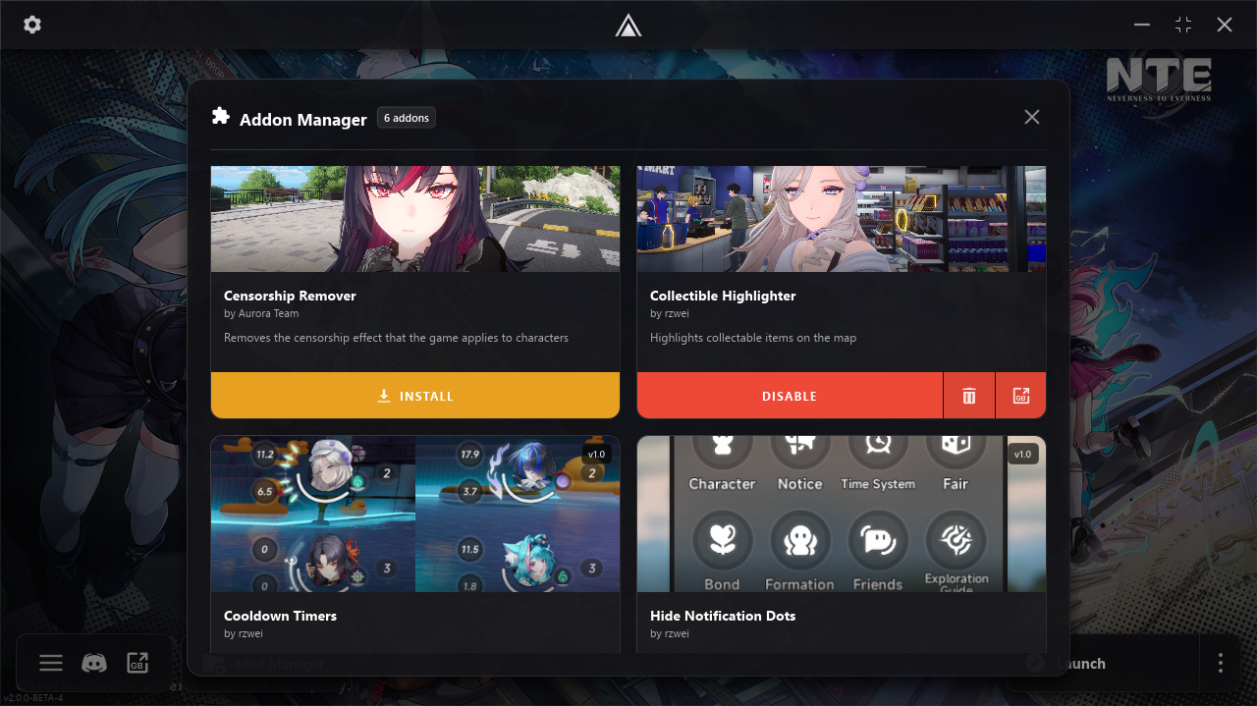Click 'by rzwei' under Cooldown Timers
The image size is (1257, 706).
click(x=244, y=633)
